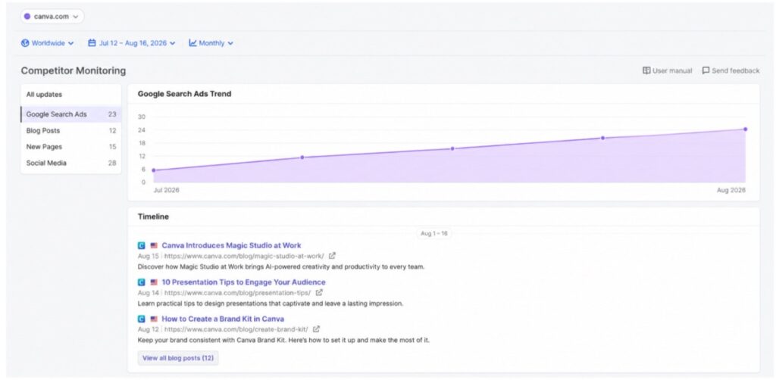Click the Aug 2026 axis label
The height and width of the screenshot is (380, 776).
[x=731, y=190]
